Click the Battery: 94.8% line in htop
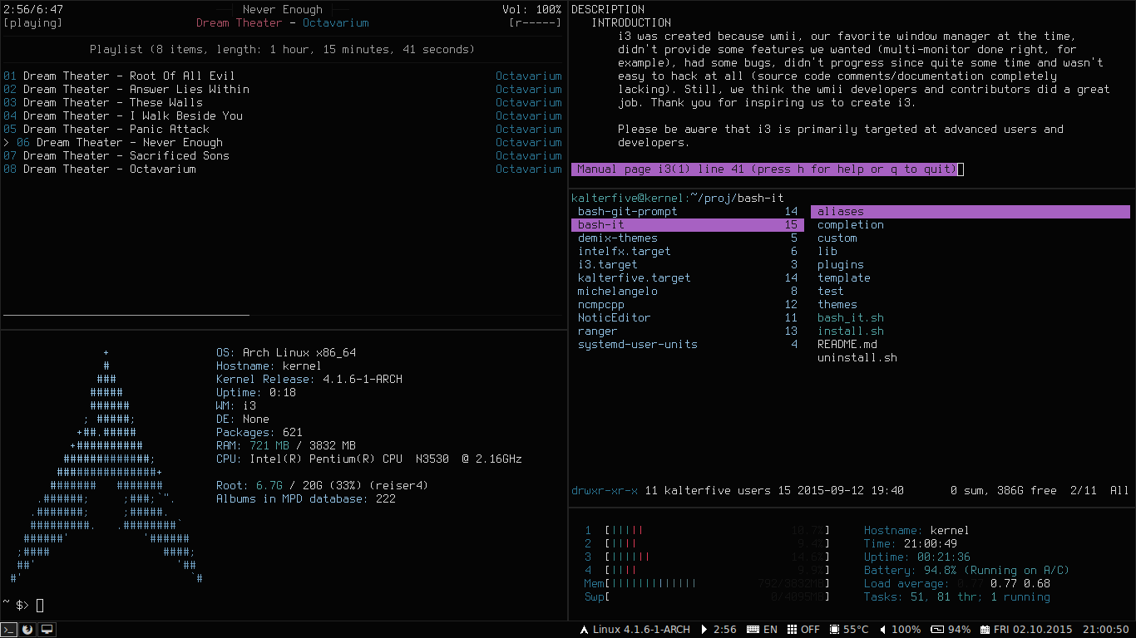The width and height of the screenshot is (1136, 638). (967, 571)
